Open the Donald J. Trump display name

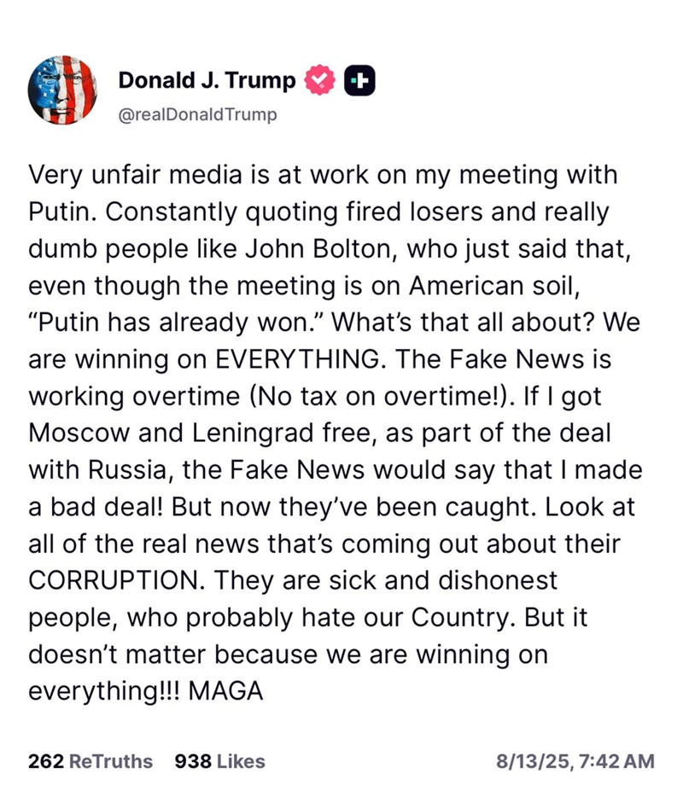pos(207,80)
